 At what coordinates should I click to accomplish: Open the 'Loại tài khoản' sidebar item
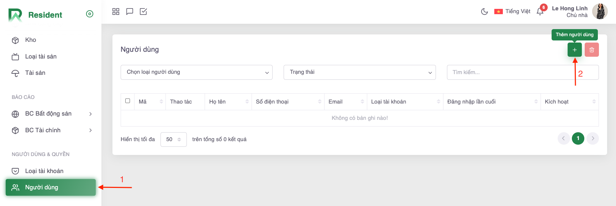(x=44, y=171)
